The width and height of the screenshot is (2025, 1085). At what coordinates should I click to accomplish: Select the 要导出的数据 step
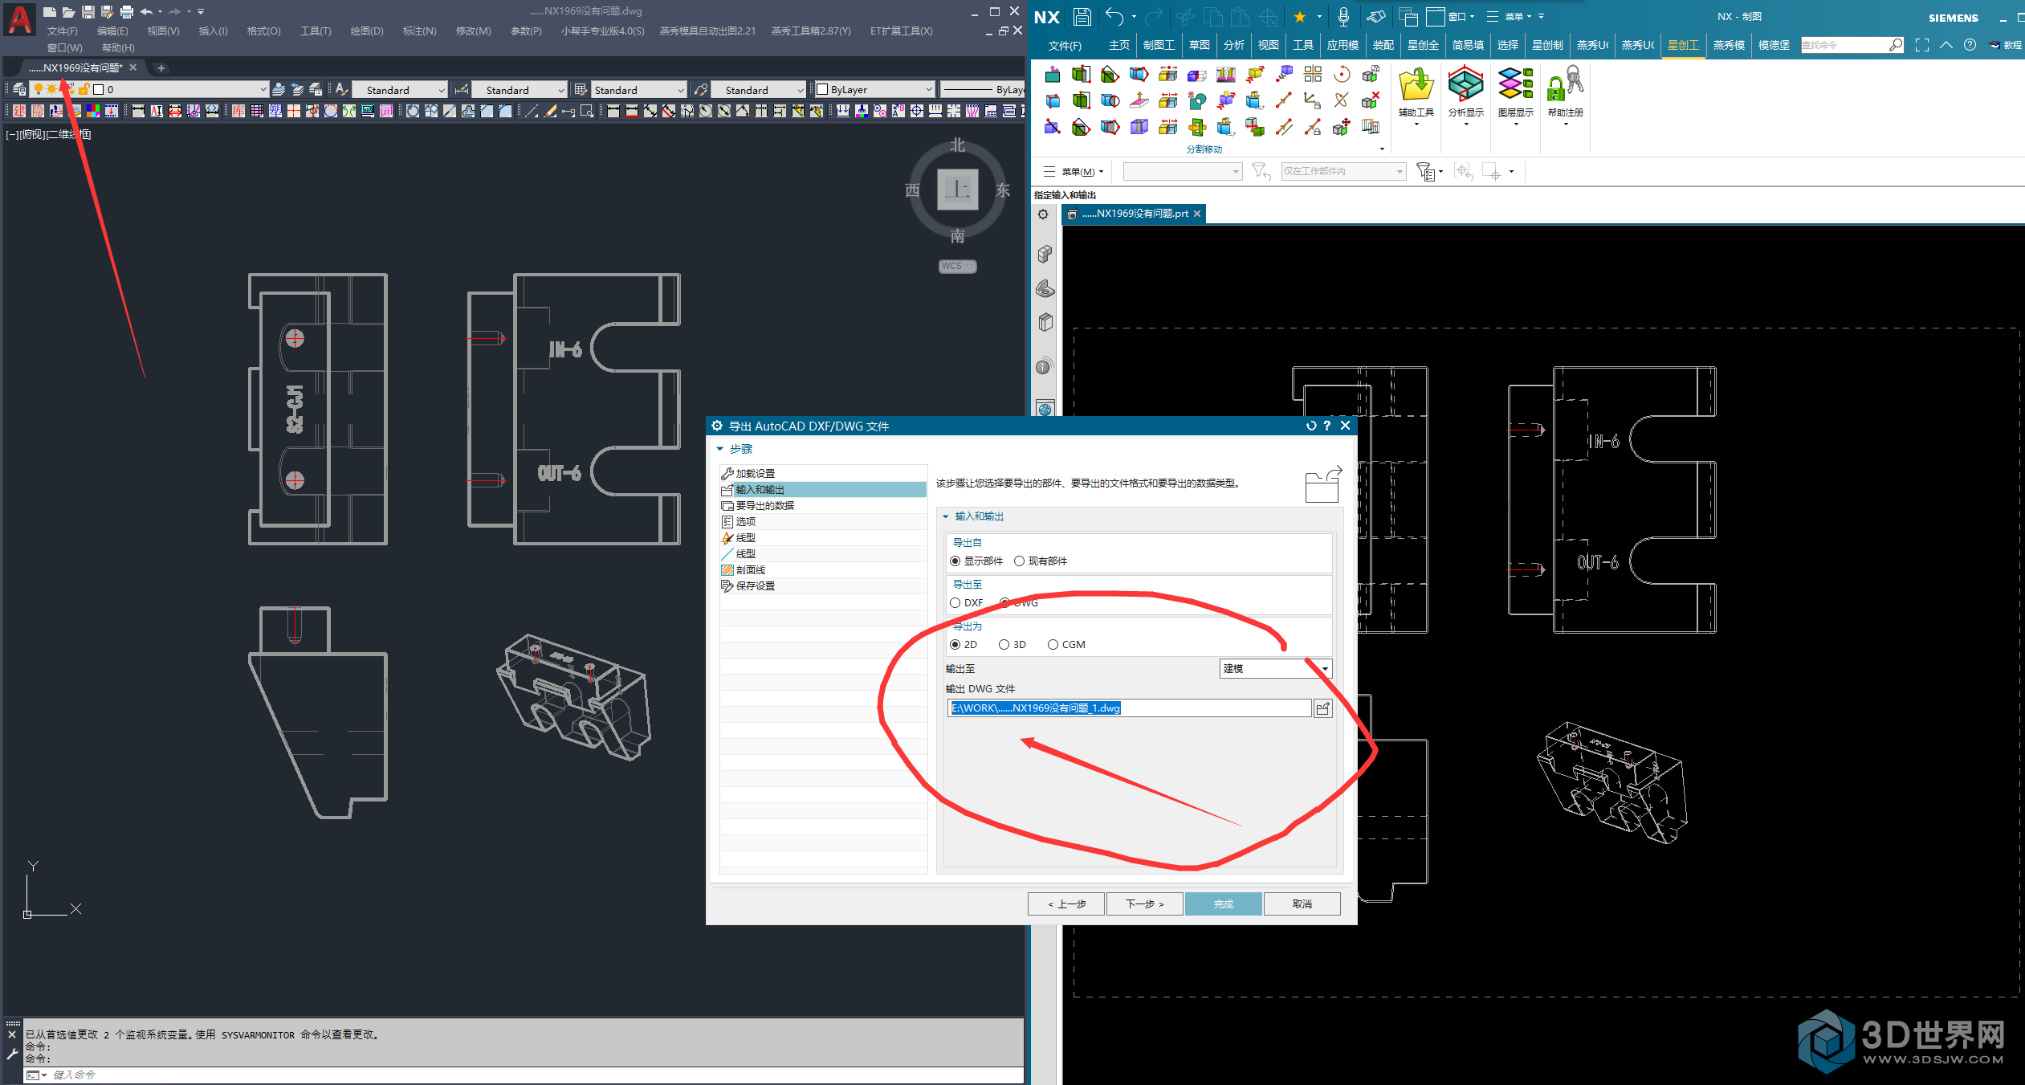click(x=823, y=505)
